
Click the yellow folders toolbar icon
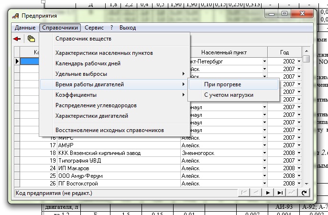(x=32, y=39)
